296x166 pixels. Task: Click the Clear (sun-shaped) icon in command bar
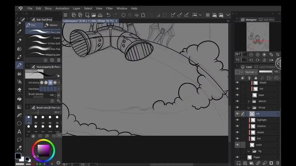pyautogui.click(x=123, y=15)
